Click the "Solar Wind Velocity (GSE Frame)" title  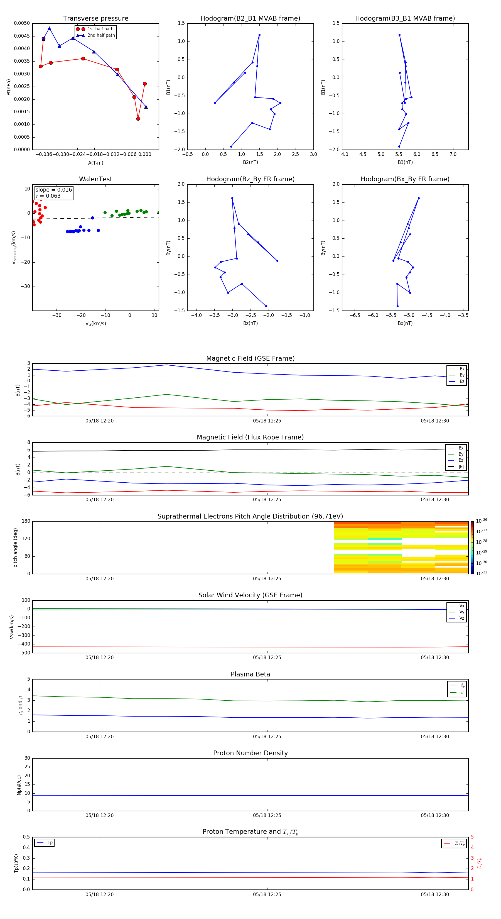click(250, 595)
